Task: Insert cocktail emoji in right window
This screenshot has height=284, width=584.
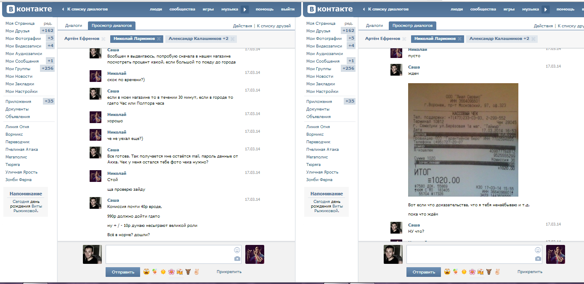Action: 456,272
